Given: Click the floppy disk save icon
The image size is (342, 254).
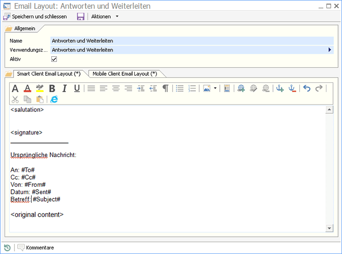Looking at the screenshot, I should tap(80, 17).
